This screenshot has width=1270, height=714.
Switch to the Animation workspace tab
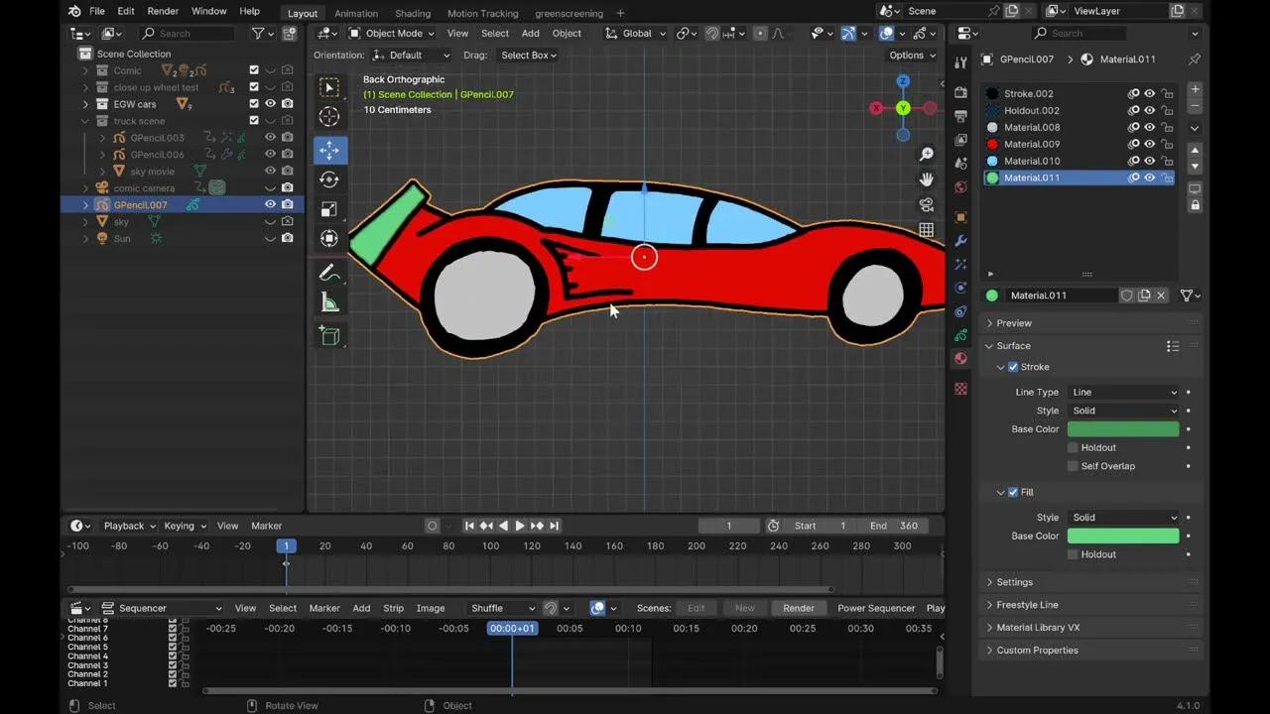[355, 13]
